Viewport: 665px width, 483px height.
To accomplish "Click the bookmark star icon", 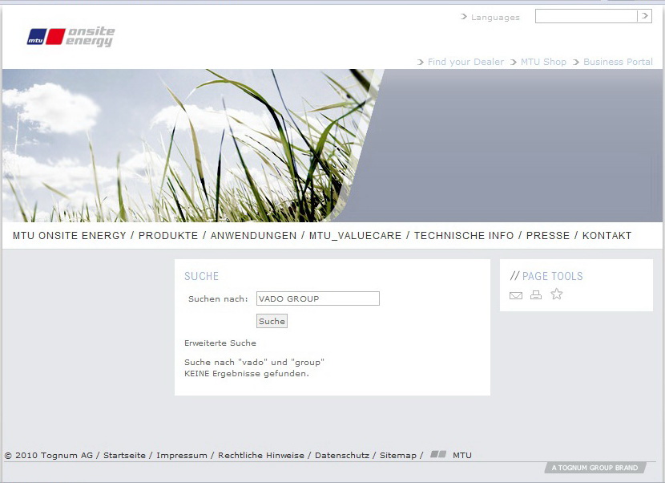I will point(556,294).
